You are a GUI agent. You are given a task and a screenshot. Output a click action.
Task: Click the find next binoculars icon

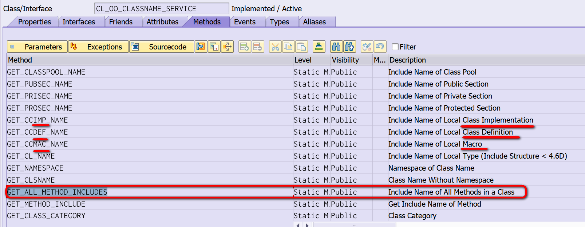349,47
